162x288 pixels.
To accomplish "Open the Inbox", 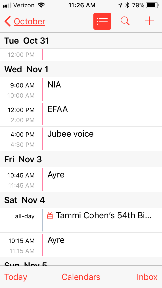I will [147, 277].
